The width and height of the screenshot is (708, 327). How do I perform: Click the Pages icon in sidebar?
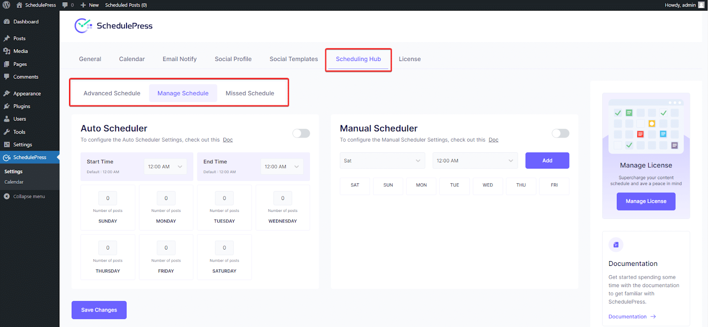coord(7,64)
